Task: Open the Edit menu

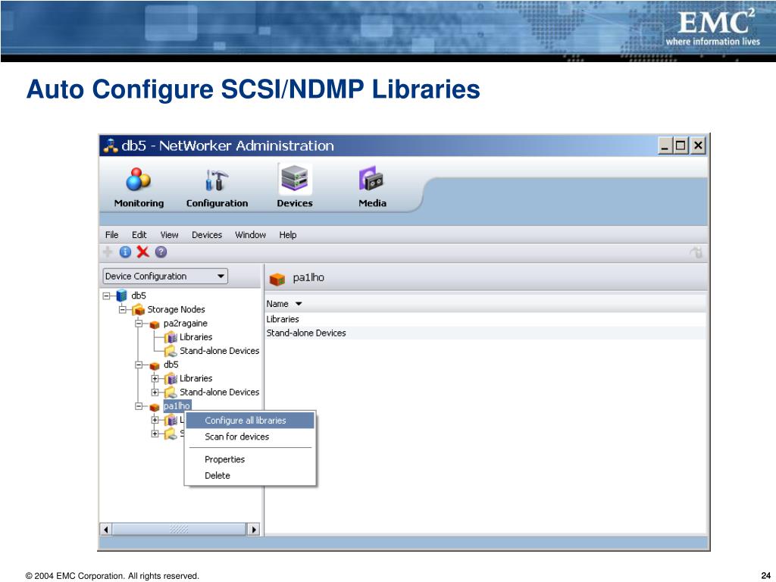Action: 139,235
